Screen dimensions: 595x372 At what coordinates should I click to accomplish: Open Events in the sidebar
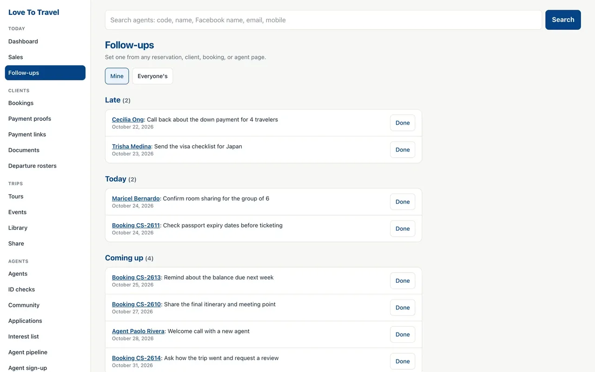pos(45,212)
